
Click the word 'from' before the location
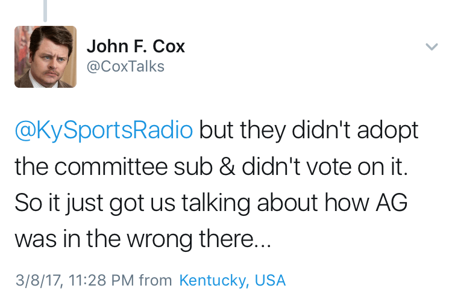pyautogui.click(x=155, y=280)
